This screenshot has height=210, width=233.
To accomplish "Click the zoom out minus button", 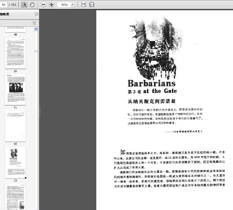I will click(43, 5).
